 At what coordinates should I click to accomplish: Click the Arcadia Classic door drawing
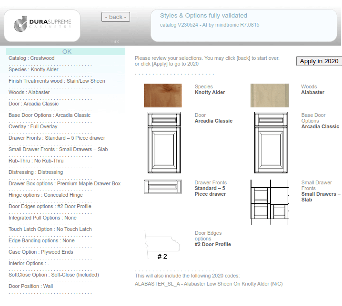click(x=163, y=143)
